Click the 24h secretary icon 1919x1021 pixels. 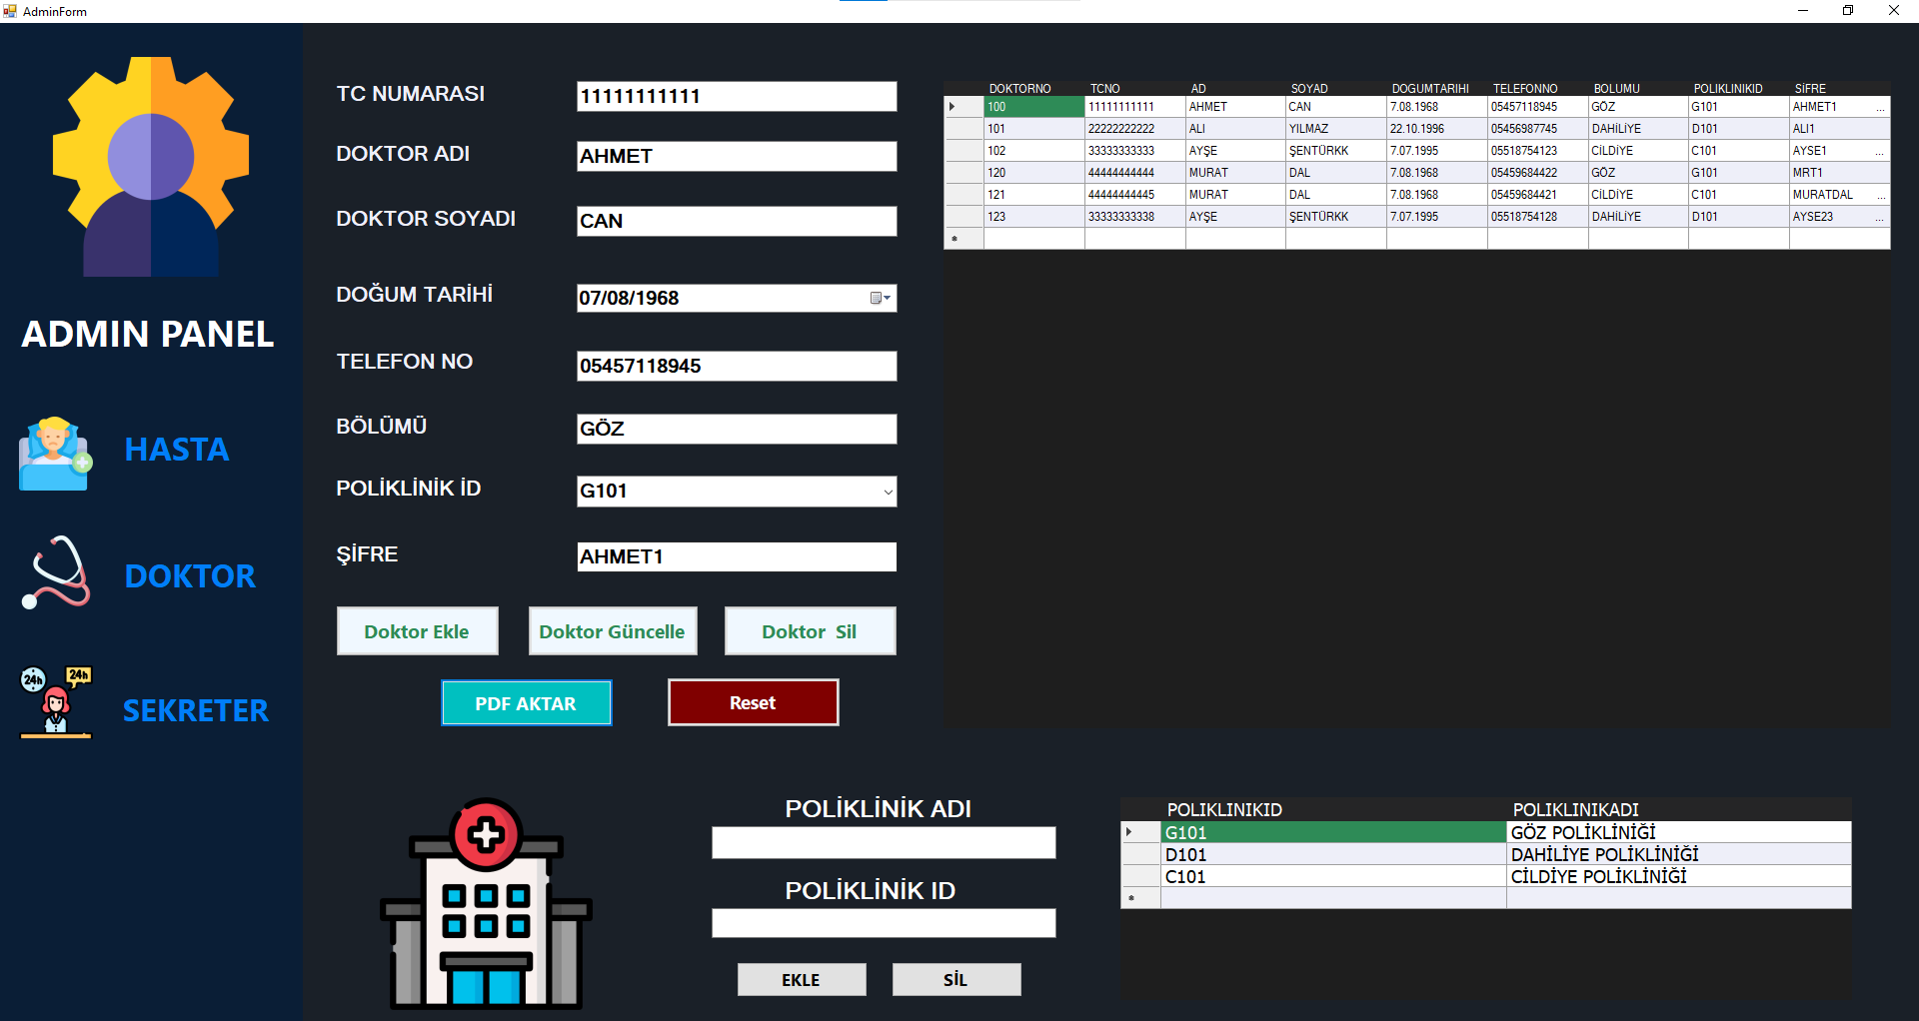[56, 702]
